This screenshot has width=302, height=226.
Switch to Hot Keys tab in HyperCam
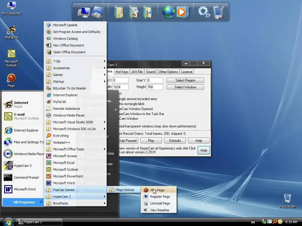click(x=122, y=72)
